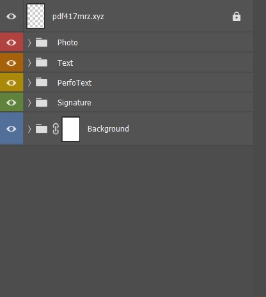
Task: Click the PerfoText folder icon
Action: pyautogui.click(x=42, y=82)
